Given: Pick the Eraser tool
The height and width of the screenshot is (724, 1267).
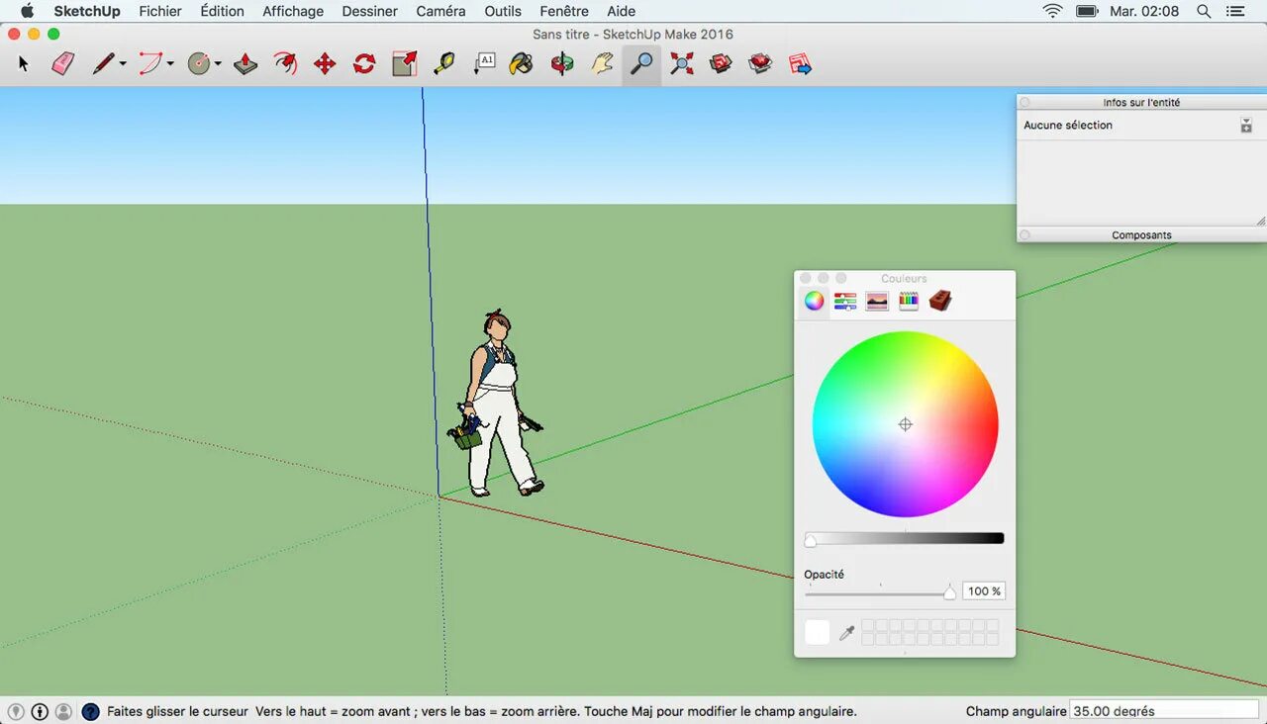Looking at the screenshot, I should tap(63, 64).
